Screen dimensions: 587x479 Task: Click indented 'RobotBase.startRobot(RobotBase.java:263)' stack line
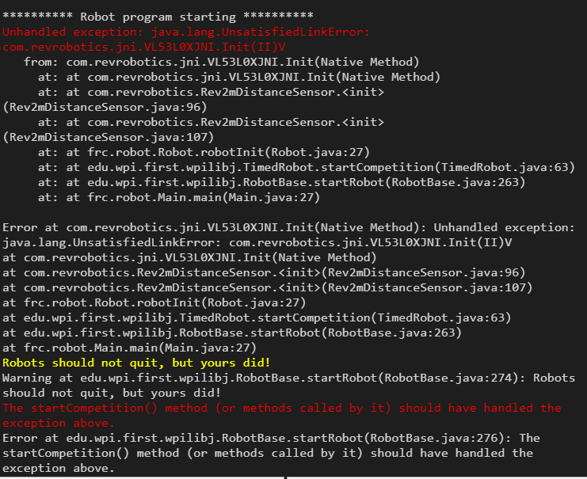coord(281,182)
